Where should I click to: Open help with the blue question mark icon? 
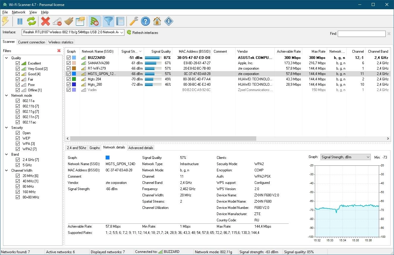(145, 21)
